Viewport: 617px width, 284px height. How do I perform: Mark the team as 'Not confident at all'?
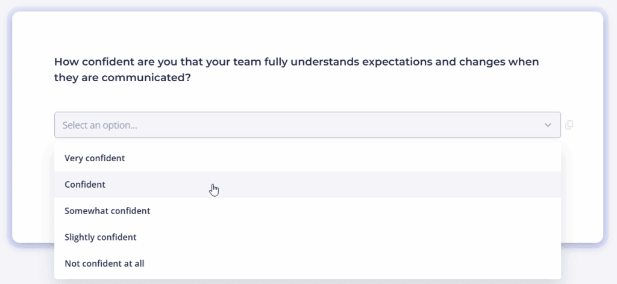point(104,264)
